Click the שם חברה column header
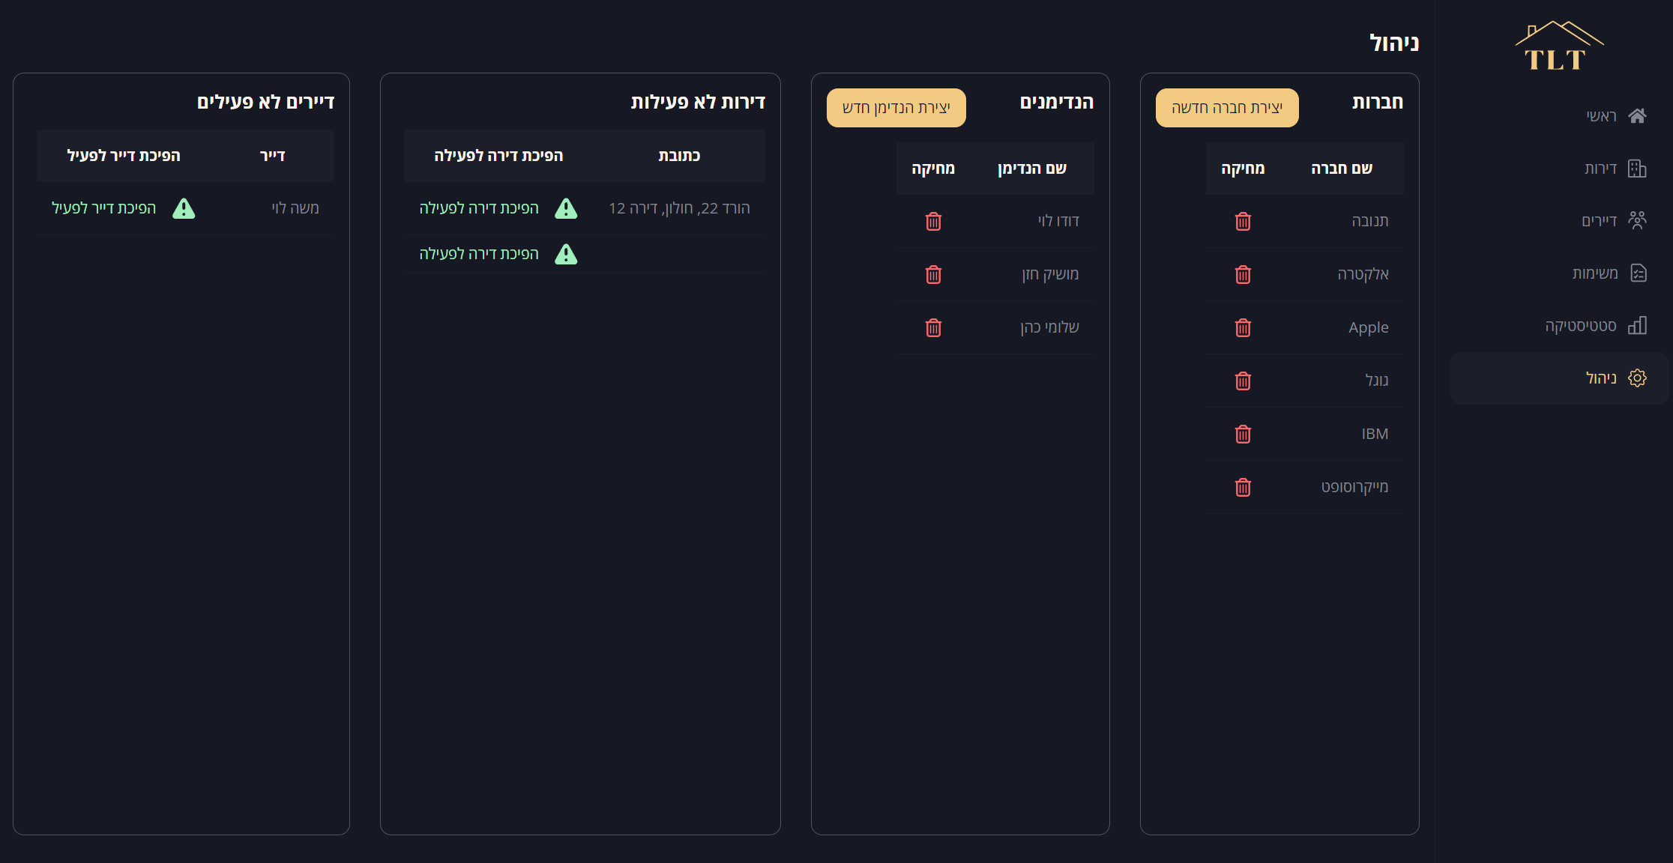 1342,169
